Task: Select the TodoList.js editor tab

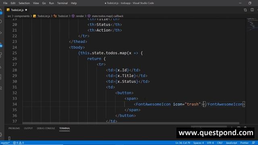Action: pos(17,10)
